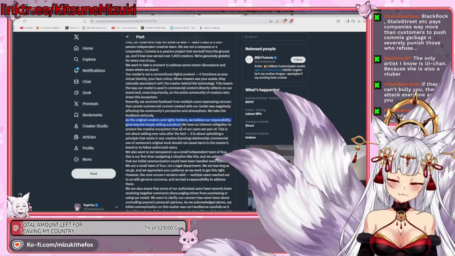Screen dimensions: 455x256
Task: Open Pommu bookmark
Action: point(184,28)
